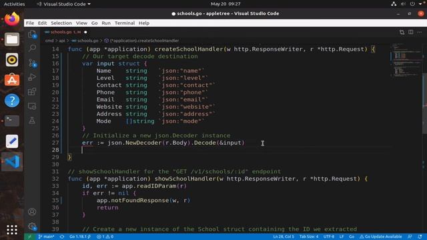
Task: Click Ln 28, Col 5 in status bar
Action: pyautogui.click(x=284, y=237)
